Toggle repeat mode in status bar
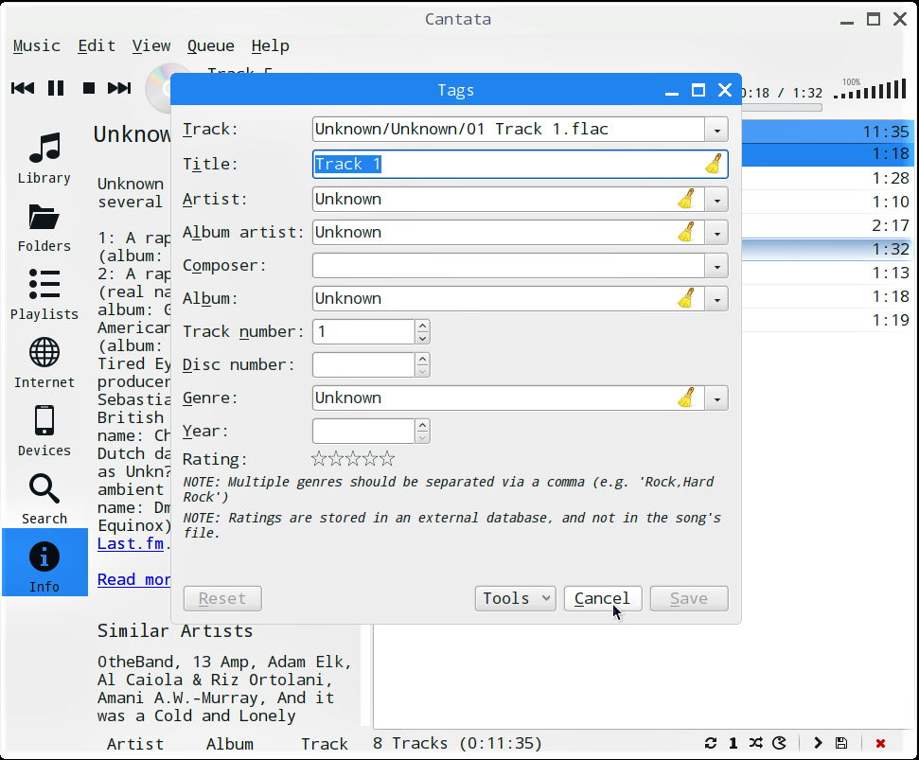 coord(711,743)
